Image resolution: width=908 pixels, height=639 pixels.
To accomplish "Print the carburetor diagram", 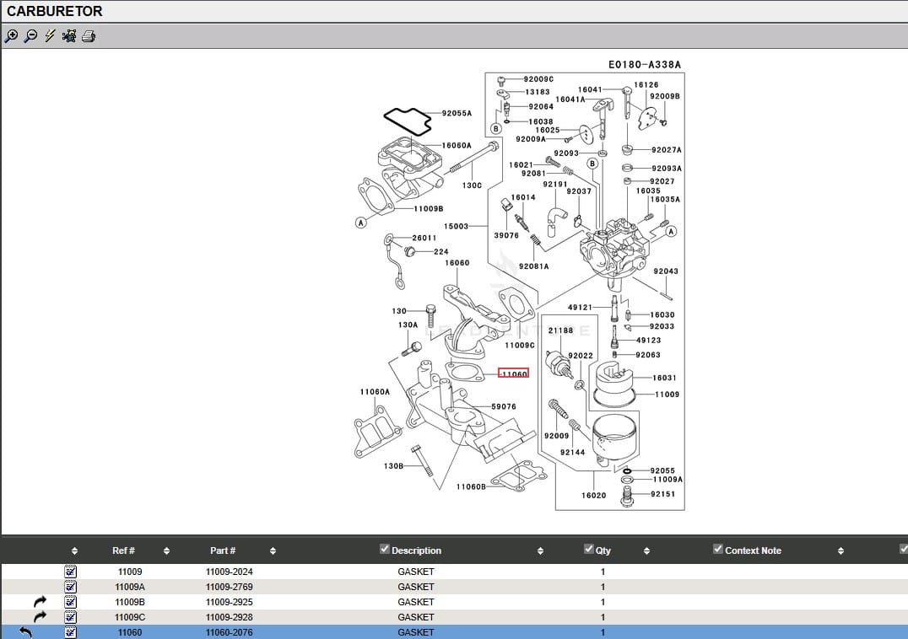I will 89,36.
